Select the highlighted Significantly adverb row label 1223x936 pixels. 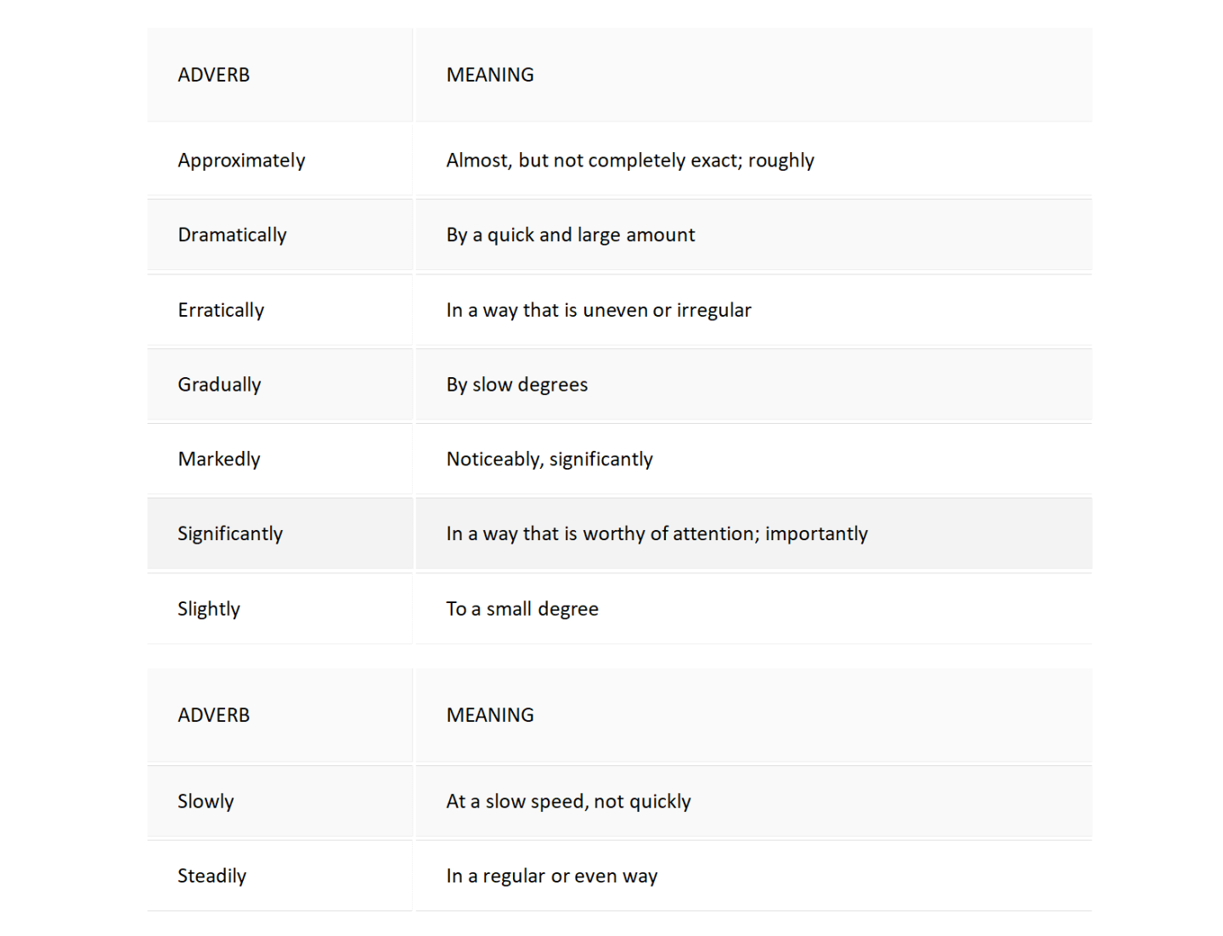(230, 534)
